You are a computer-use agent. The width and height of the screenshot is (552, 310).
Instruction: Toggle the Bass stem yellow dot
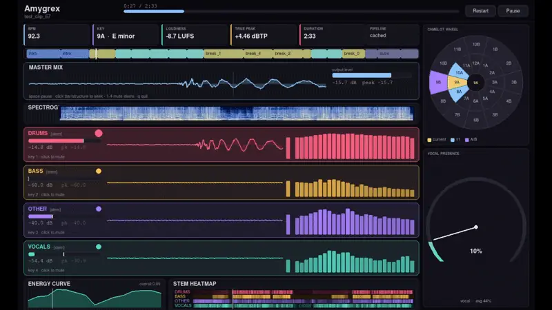(x=99, y=171)
